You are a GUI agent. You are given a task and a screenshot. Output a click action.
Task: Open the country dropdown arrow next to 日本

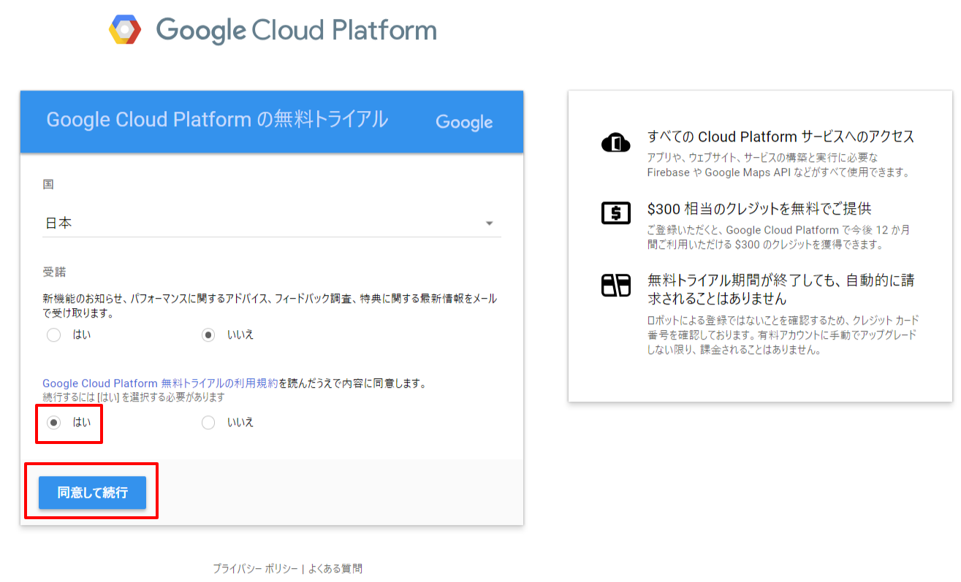[x=489, y=223]
